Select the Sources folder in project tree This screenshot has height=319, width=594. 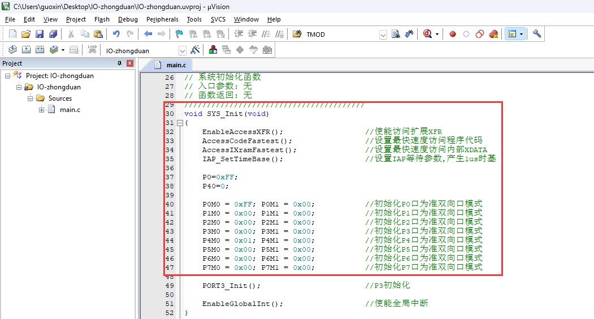[x=60, y=98]
